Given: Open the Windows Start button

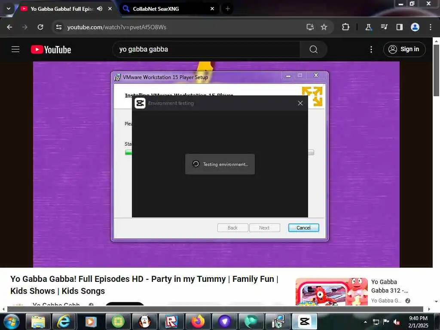Looking at the screenshot, I should [11, 321].
